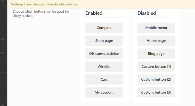Viewport: 195px width, 106px height.
Task: Click the Enabled column heading
Action: pyautogui.click(x=94, y=13)
